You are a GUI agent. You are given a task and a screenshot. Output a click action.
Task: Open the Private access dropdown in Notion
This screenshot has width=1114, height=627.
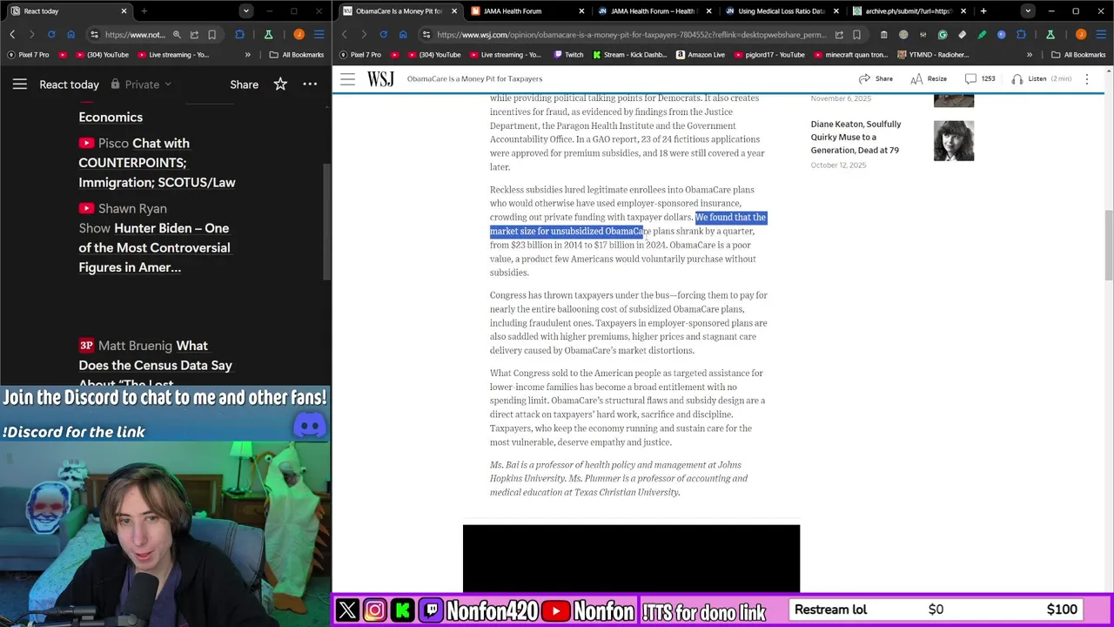(141, 84)
